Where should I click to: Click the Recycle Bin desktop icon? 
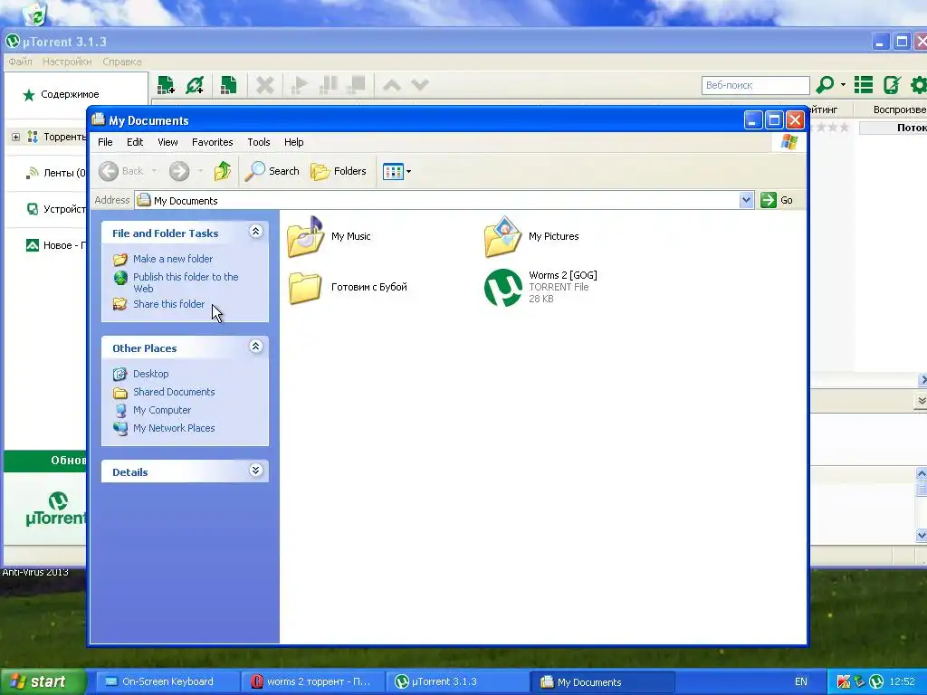coord(35,13)
